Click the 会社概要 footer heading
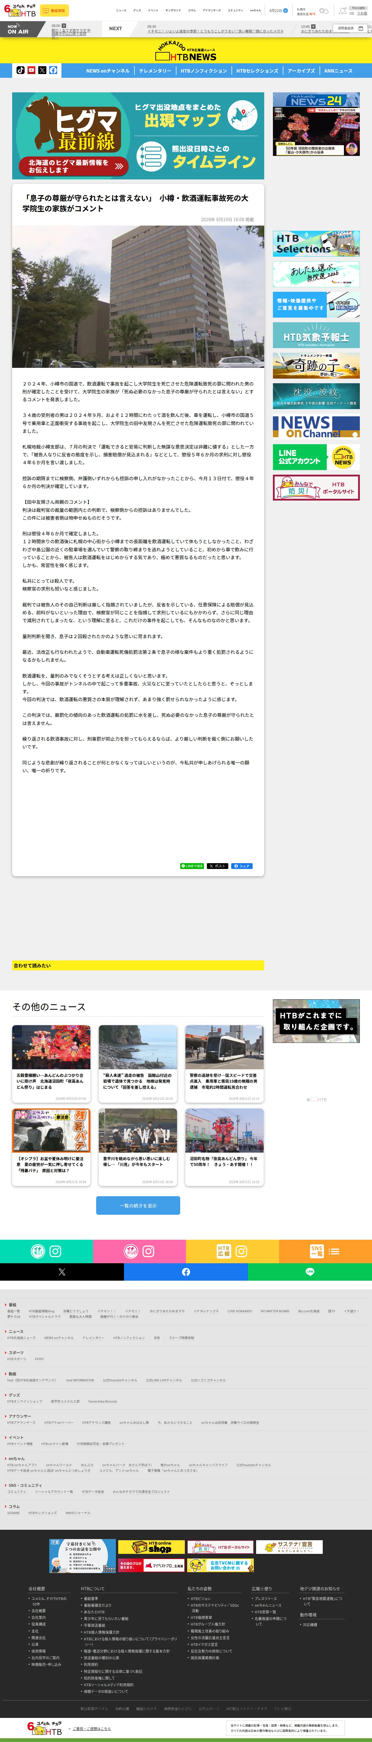The height and width of the screenshot is (1742, 372). [x=37, y=1588]
